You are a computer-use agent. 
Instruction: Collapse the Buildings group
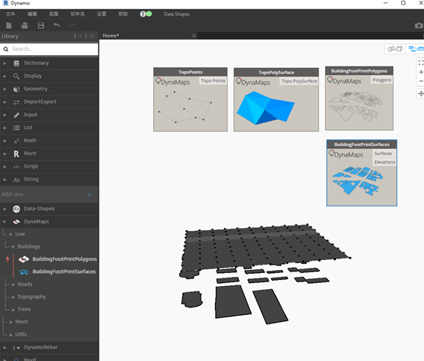(13, 247)
